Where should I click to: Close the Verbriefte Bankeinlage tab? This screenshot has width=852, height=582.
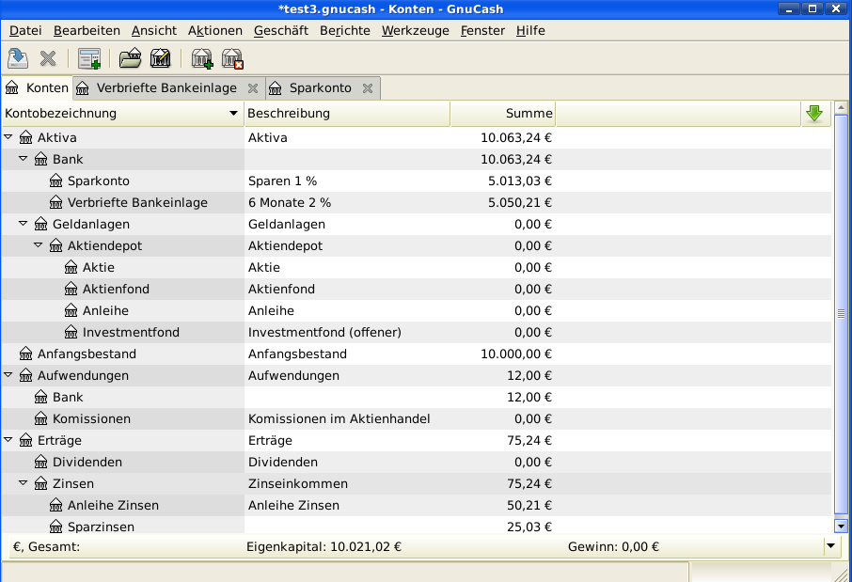pos(252,88)
